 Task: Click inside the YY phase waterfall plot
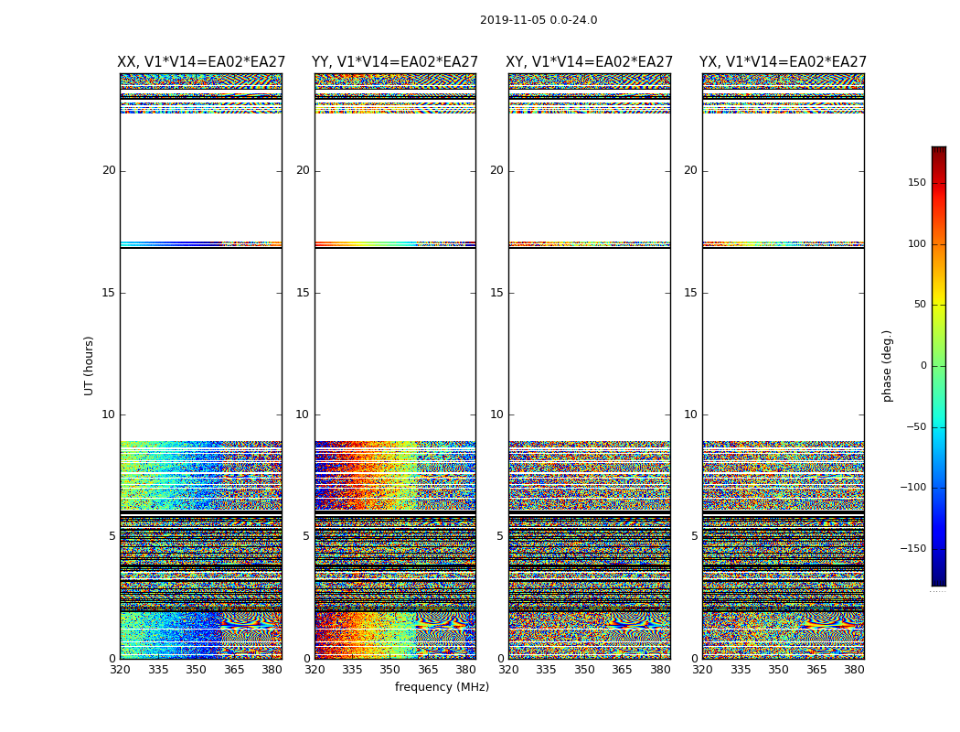(x=395, y=366)
